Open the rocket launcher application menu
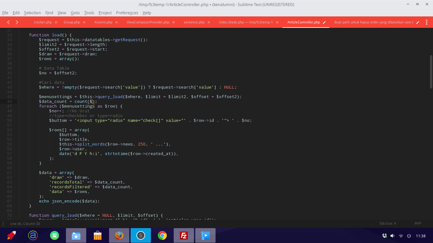The height and width of the screenshot is (243, 433). pyautogui.click(x=11, y=235)
